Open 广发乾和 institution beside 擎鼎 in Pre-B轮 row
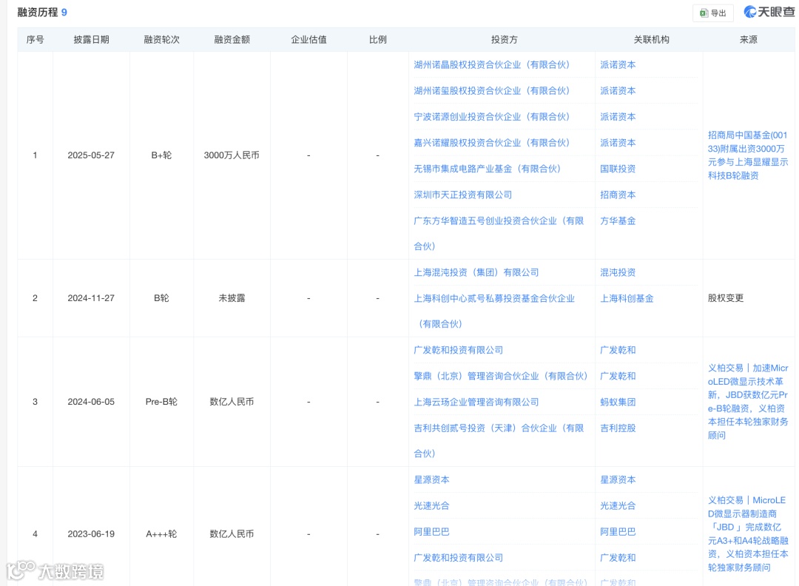The height and width of the screenshot is (586, 799). click(618, 376)
